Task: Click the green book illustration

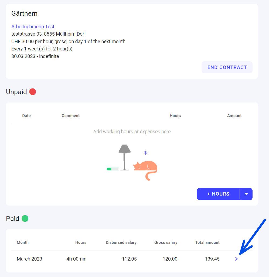Action: pos(113,169)
